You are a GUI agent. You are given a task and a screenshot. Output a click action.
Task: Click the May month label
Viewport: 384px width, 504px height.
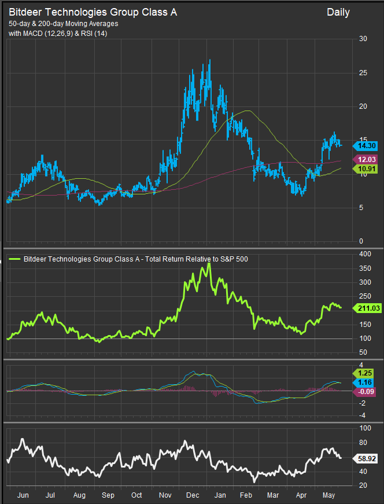pos(328,495)
